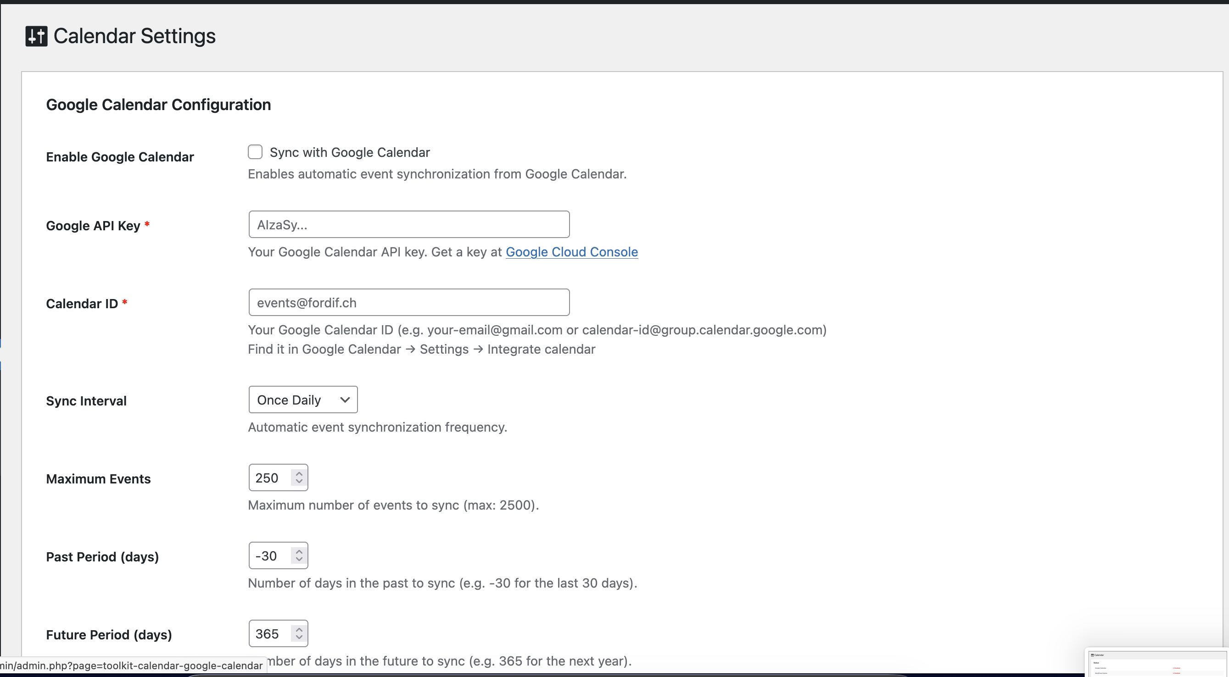This screenshot has width=1229, height=677.
Task: Click the Past Period (days) label
Action: click(x=102, y=557)
